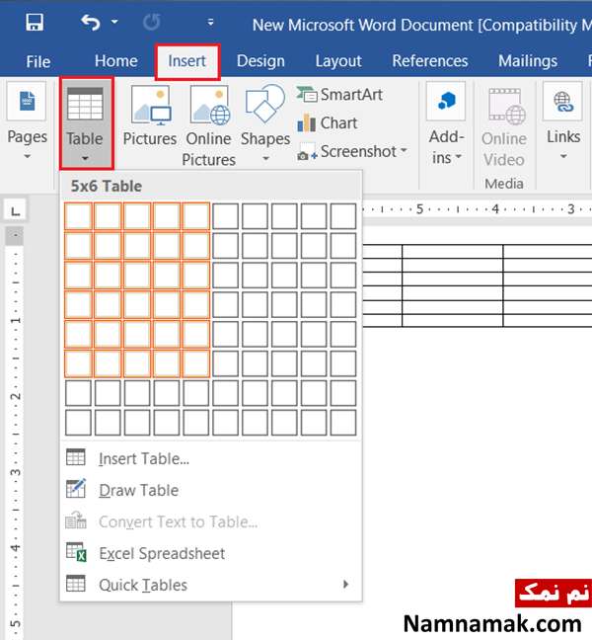
Task: Insert a Chart
Action: pos(328,122)
